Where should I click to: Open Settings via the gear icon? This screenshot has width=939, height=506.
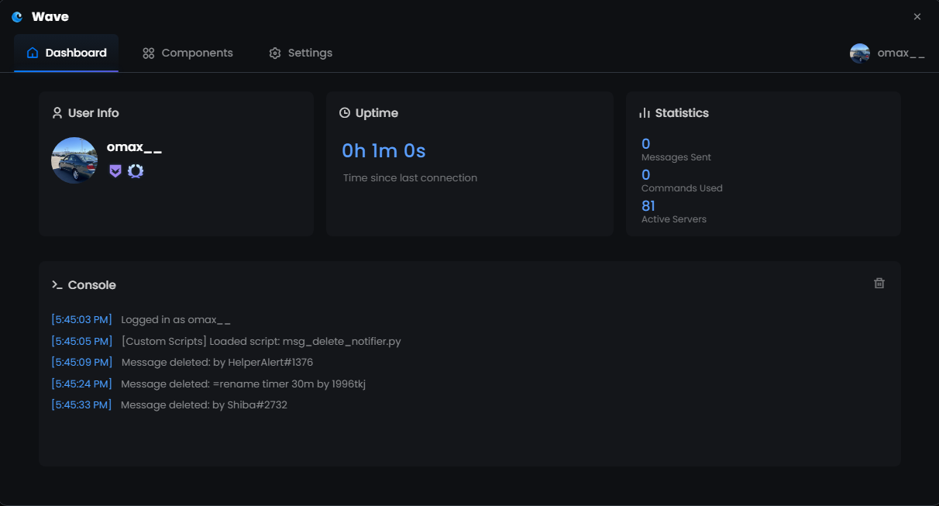pos(274,53)
